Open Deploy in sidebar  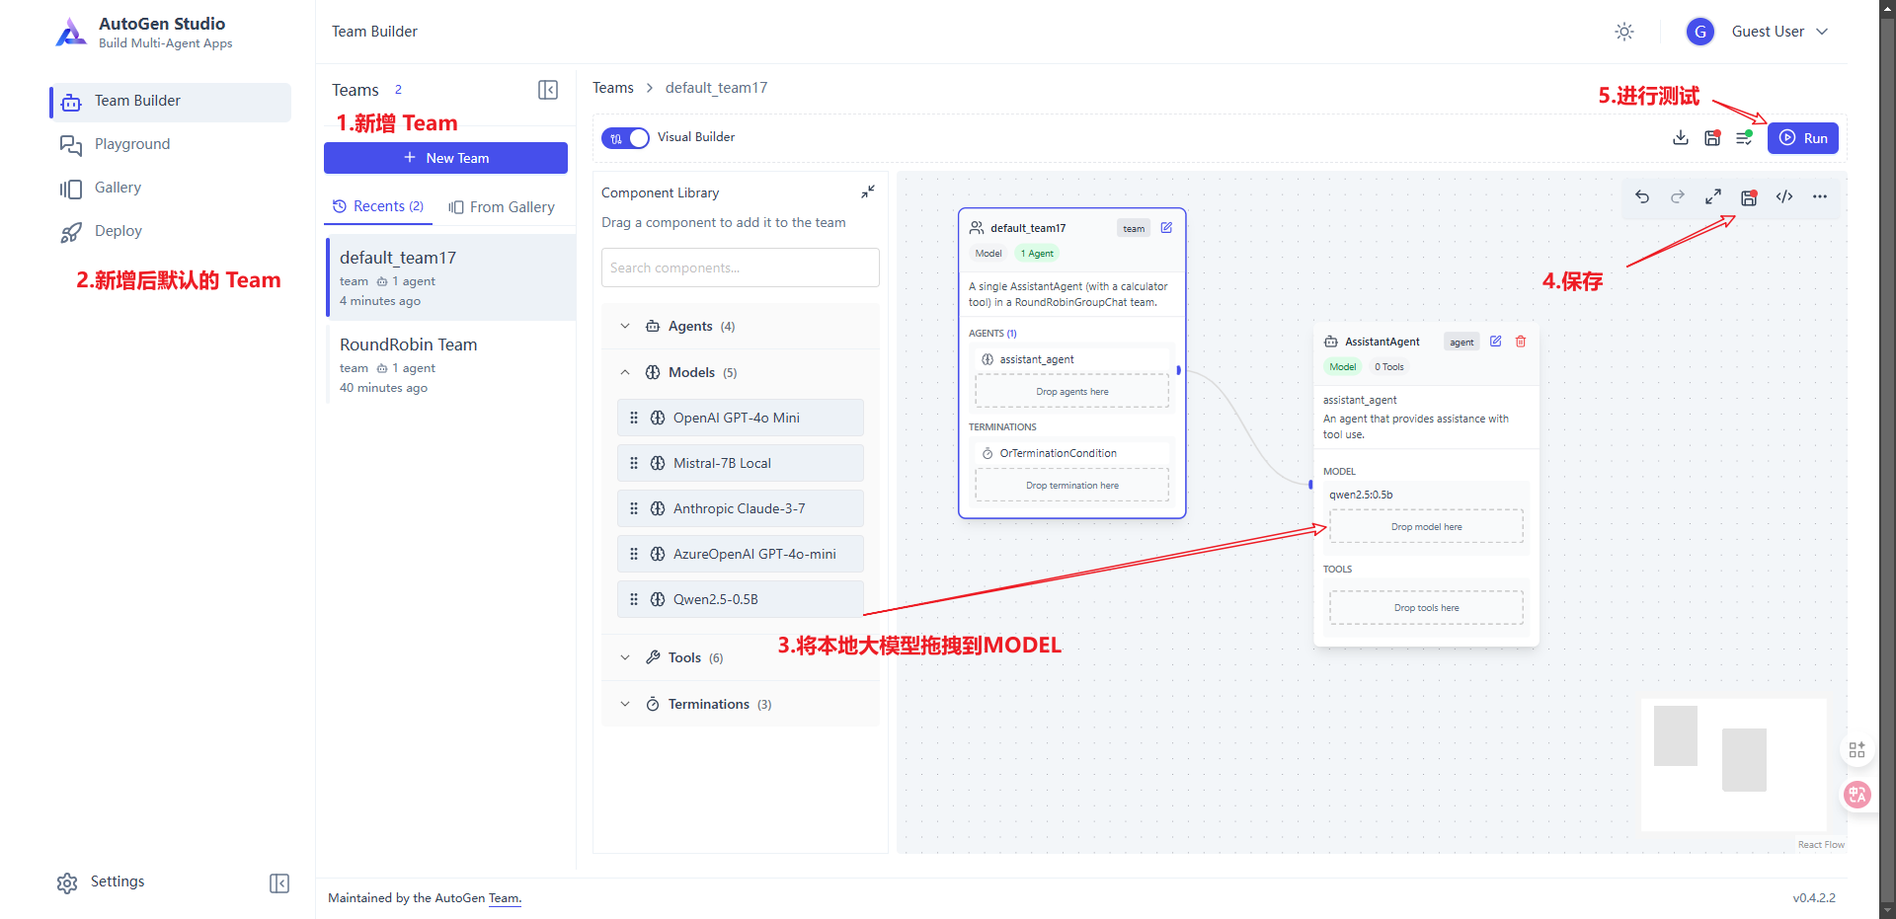tap(170, 232)
